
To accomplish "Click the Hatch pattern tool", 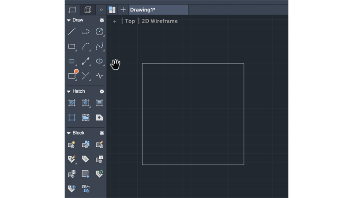I will (72, 103).
